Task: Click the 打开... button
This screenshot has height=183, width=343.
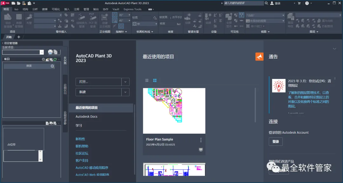Action: coord(99,82)
